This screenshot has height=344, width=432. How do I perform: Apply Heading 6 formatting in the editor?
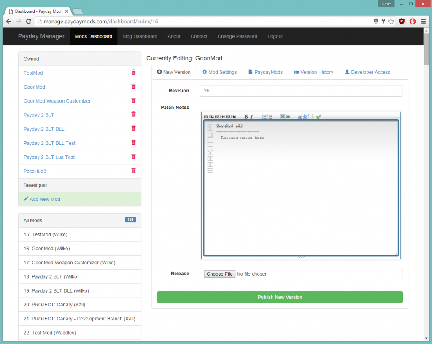click(233, 117)
